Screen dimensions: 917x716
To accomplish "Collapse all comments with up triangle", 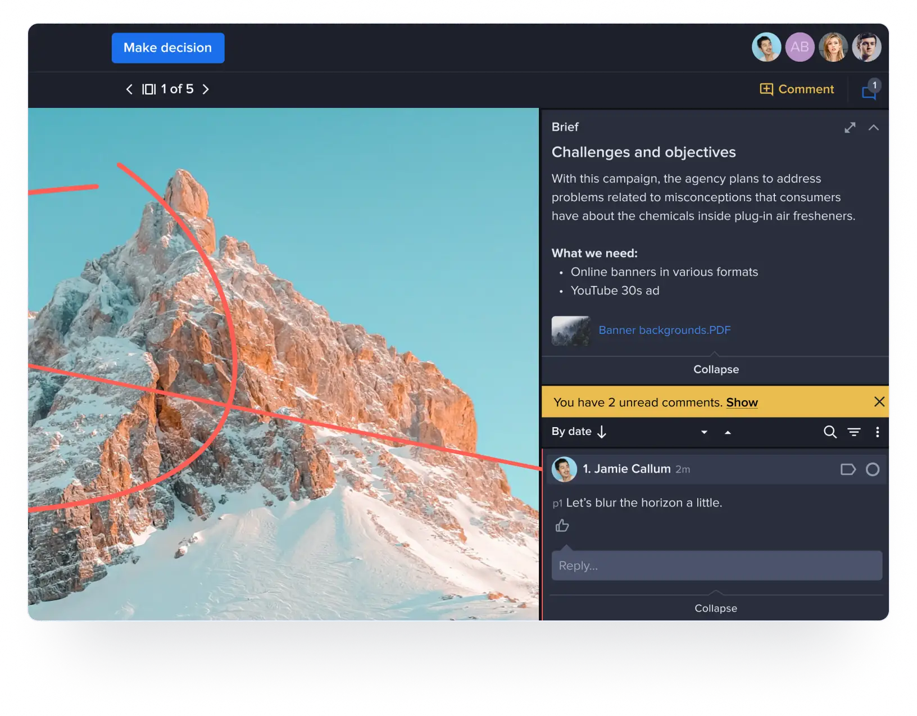I will pos(728,432).
